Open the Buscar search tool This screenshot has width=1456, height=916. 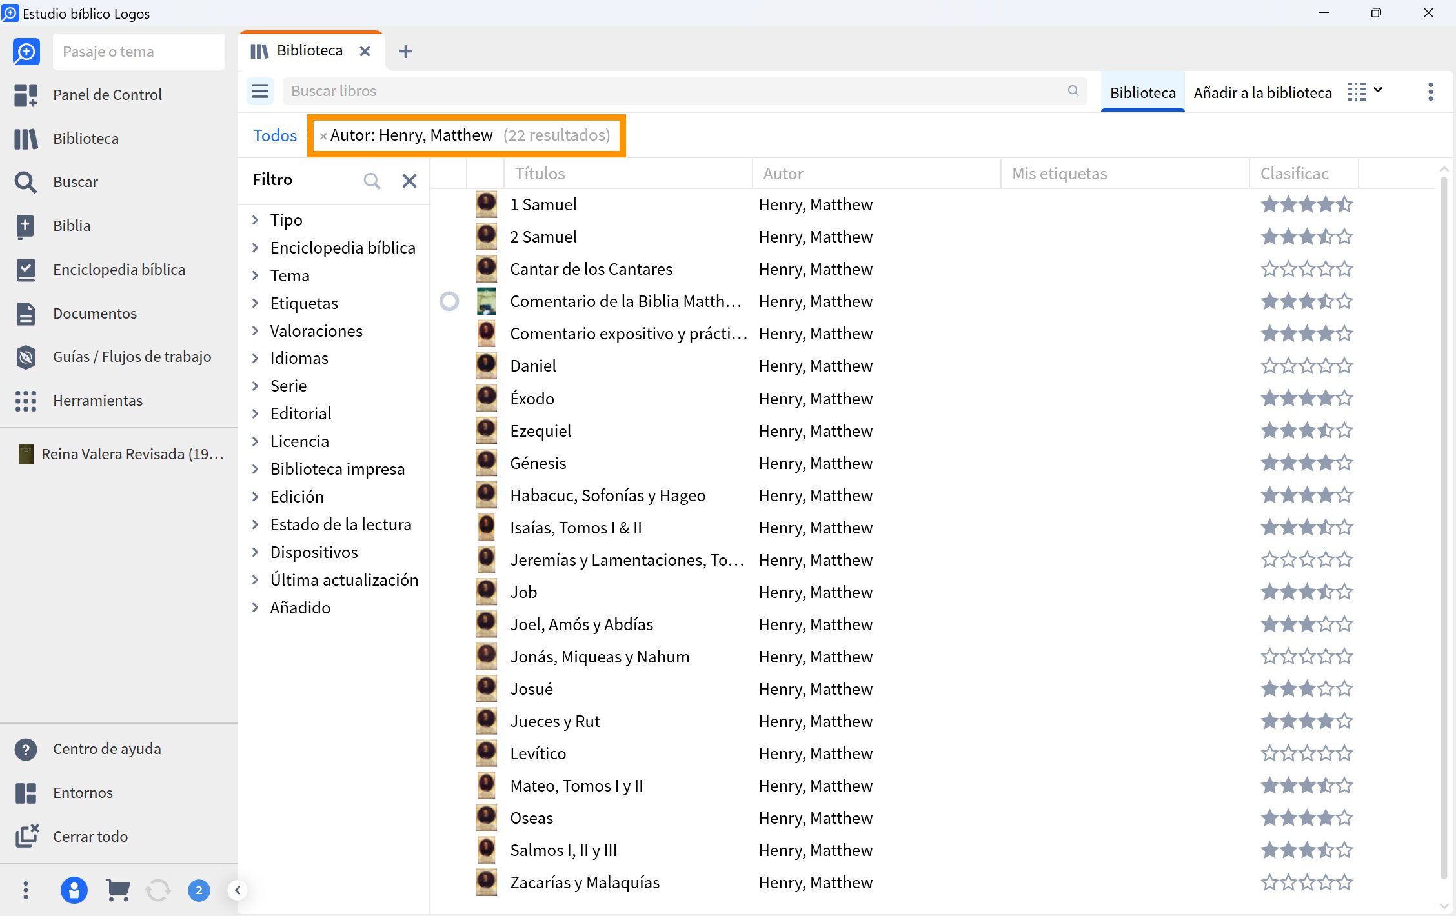pos(75,182)
